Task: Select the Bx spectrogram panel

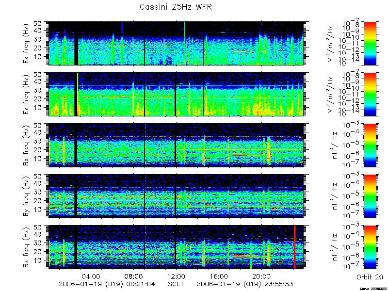Action: point(176,145)
